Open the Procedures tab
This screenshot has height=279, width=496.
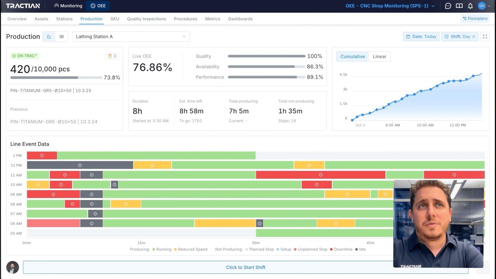pyautogui.click(x=186, y=19)
